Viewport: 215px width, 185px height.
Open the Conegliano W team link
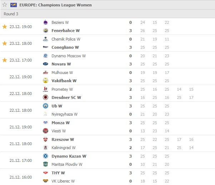point(65,47)
